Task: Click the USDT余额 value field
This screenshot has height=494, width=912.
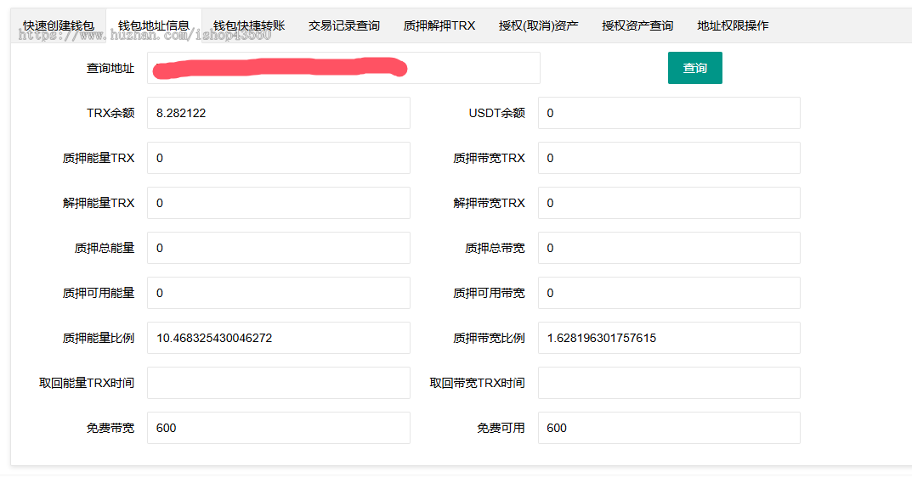Action: (x=669, y=113)
